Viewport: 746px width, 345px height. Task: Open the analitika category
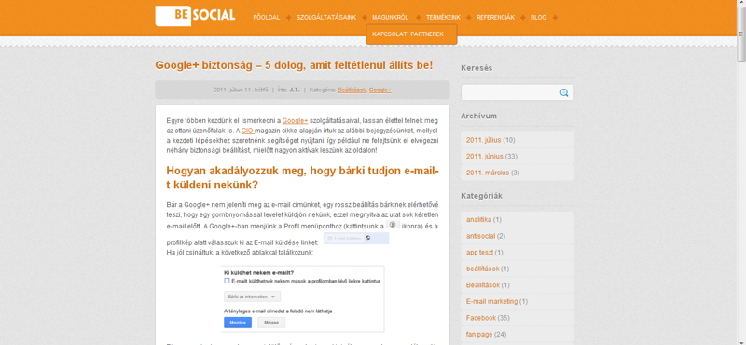(478, 219)
